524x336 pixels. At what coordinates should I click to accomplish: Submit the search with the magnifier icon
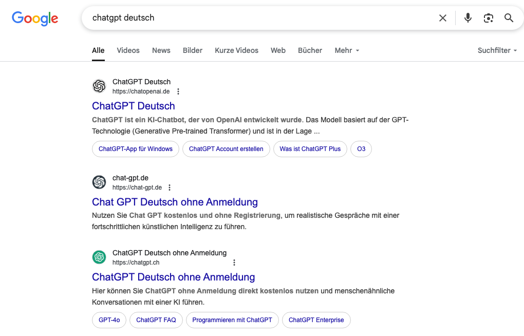pyautogui.click(x=509, y=17)
